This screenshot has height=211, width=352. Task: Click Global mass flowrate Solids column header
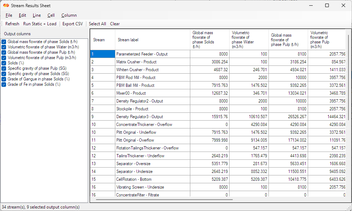click(x=210, y=39)
